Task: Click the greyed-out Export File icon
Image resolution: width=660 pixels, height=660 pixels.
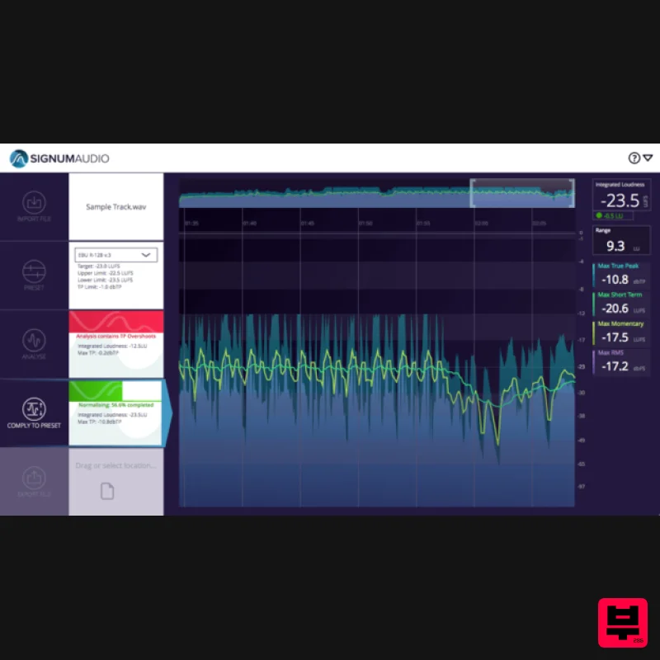Action: point(33,478)
